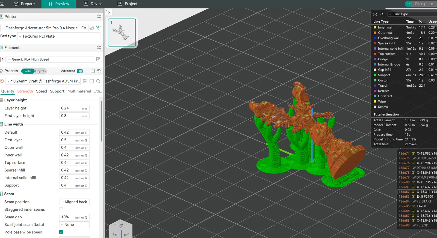This screenshot has height=238, width=437.
Task: Click the Slice plate button
Action: pos(424,4)
